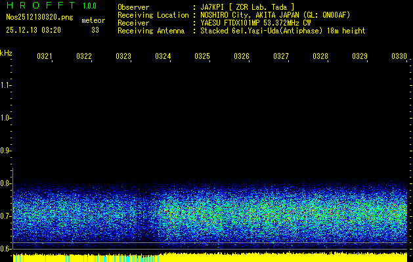This screenshot has height=262, width=413.
Task: Click the 0321 time marker
Action: (45, 57)
